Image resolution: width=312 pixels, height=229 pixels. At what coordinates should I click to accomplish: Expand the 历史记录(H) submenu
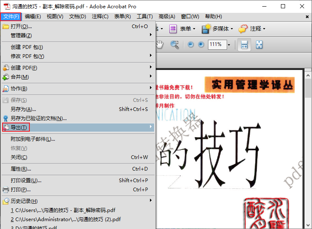coord(78,201)
